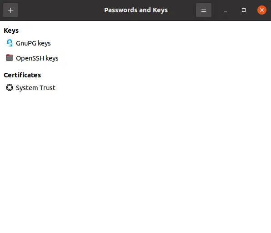
Task: Click the Keys section heading
Action: coord(11,30)
